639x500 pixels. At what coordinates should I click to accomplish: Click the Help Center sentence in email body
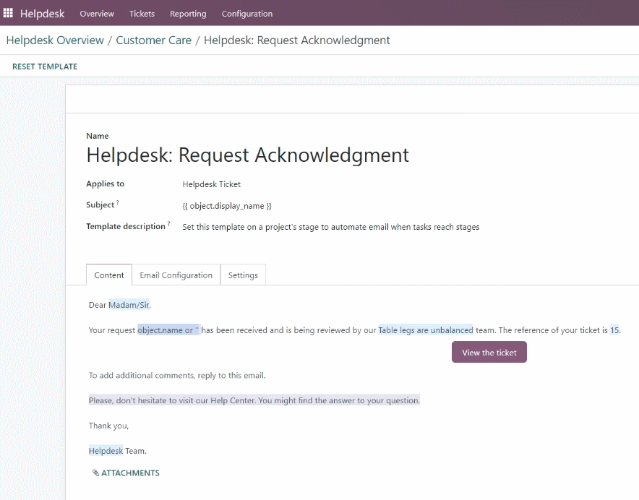pyautogui.click(x=254, y=400)
